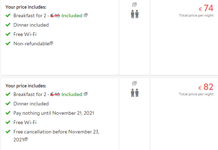
Task: Click Included link in second offer
Action: 72,94
